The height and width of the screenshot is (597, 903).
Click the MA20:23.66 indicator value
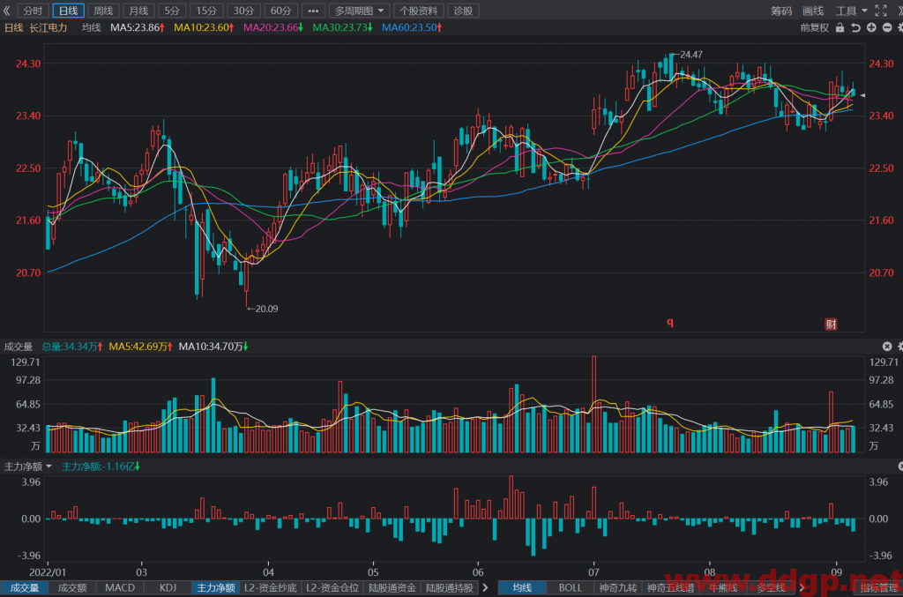point(273,27)
